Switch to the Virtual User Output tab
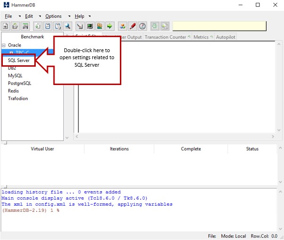Image resolution: width=284 pixels, height=240 pixels. [131, 37]
